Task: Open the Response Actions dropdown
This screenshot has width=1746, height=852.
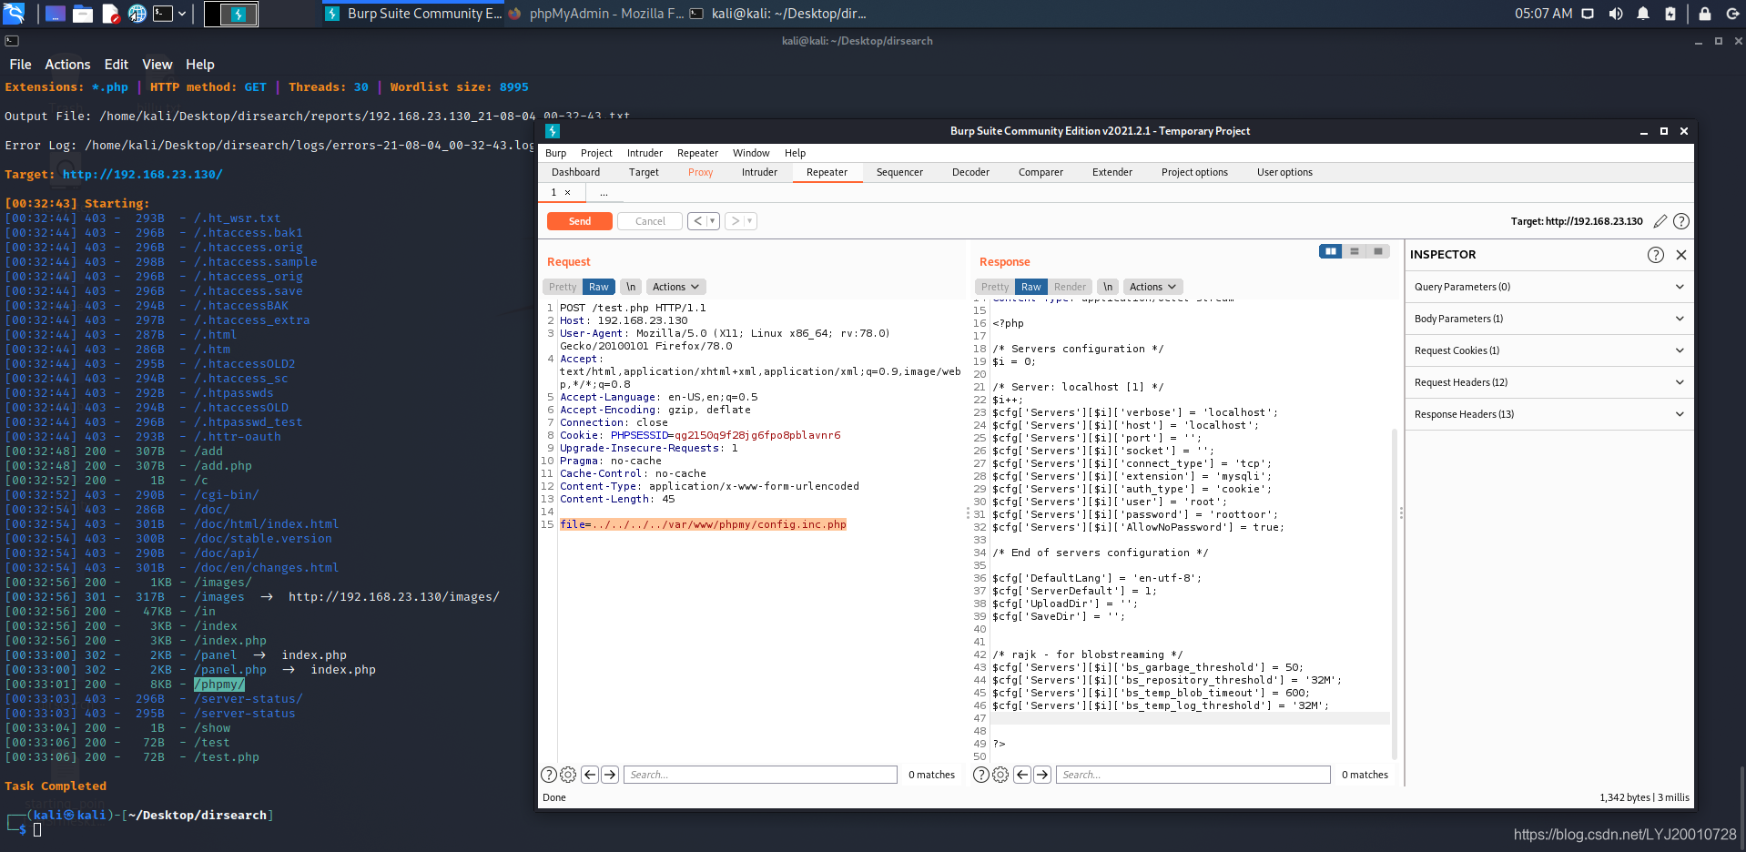Action: [1152, 287]
